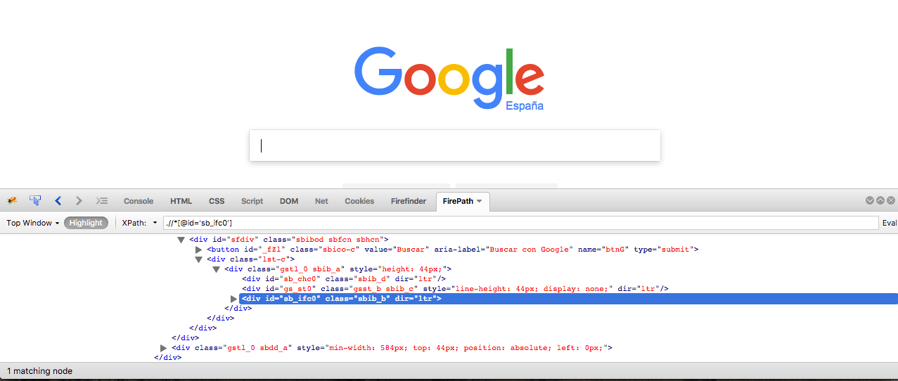Click the Eval button

pos(889,223)
